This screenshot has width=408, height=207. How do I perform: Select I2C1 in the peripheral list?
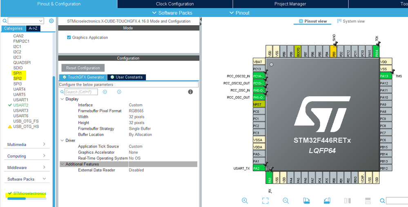click(x=17, y=47)
